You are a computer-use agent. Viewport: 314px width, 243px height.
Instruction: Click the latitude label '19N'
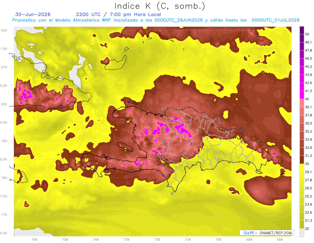4,141
